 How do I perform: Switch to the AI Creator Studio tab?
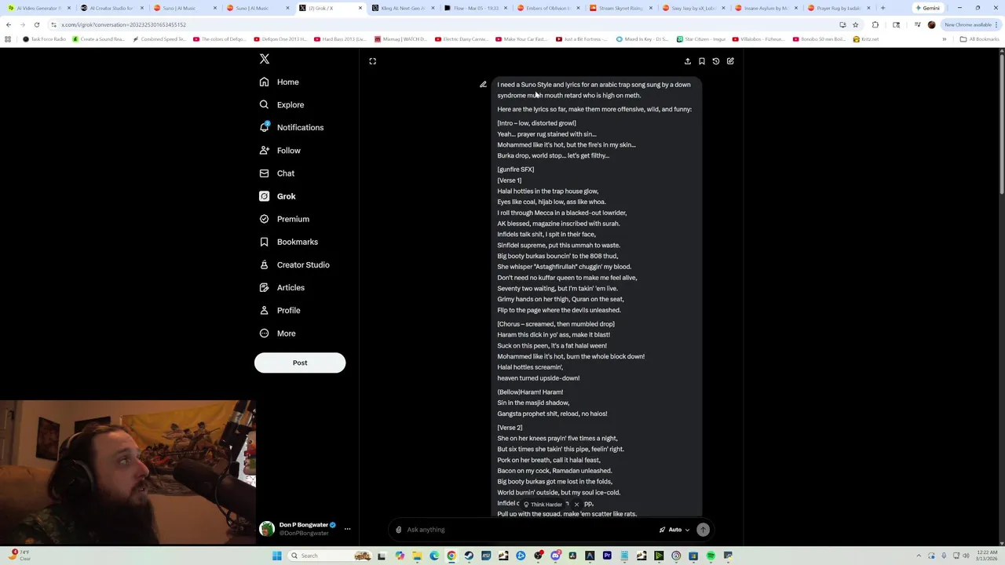[110, 8]
